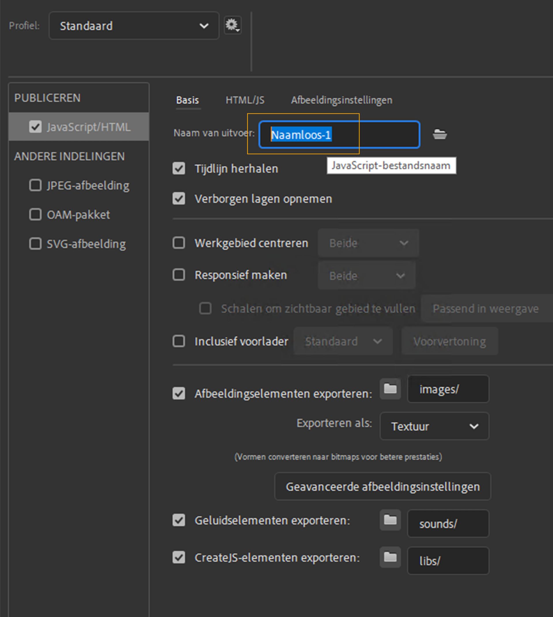Click the Voorvertoning button
Image resolution: width=553 pixels, height=617 pixels.
tap(449, 341)
